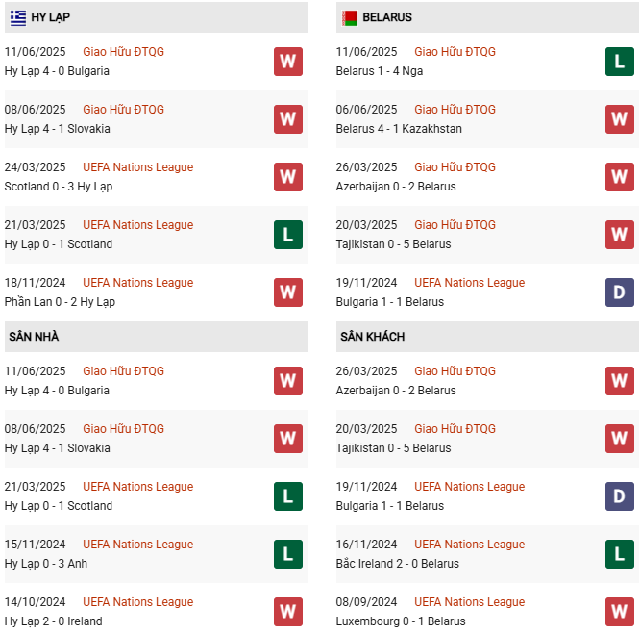Open the SÂN NHÀ section header

pyautogui.click(x=34, y=337)
